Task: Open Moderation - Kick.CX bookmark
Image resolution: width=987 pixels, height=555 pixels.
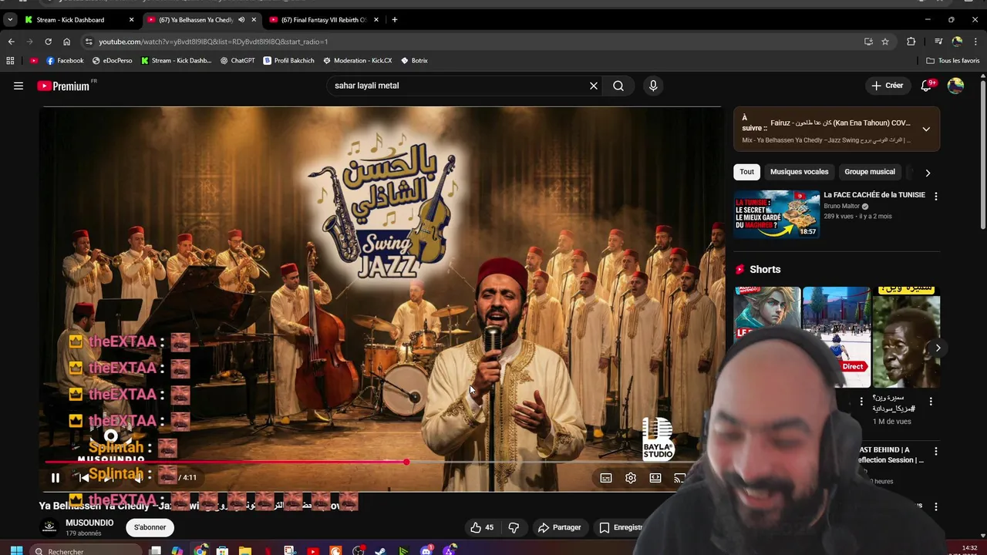Action: coord(358,60)
